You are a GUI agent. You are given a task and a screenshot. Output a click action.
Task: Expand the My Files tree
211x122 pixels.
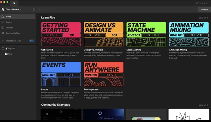click(3, 48)
